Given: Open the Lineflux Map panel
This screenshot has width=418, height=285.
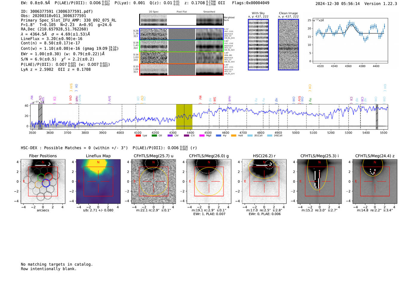Looking at the screenshot, I should point(98,182).
